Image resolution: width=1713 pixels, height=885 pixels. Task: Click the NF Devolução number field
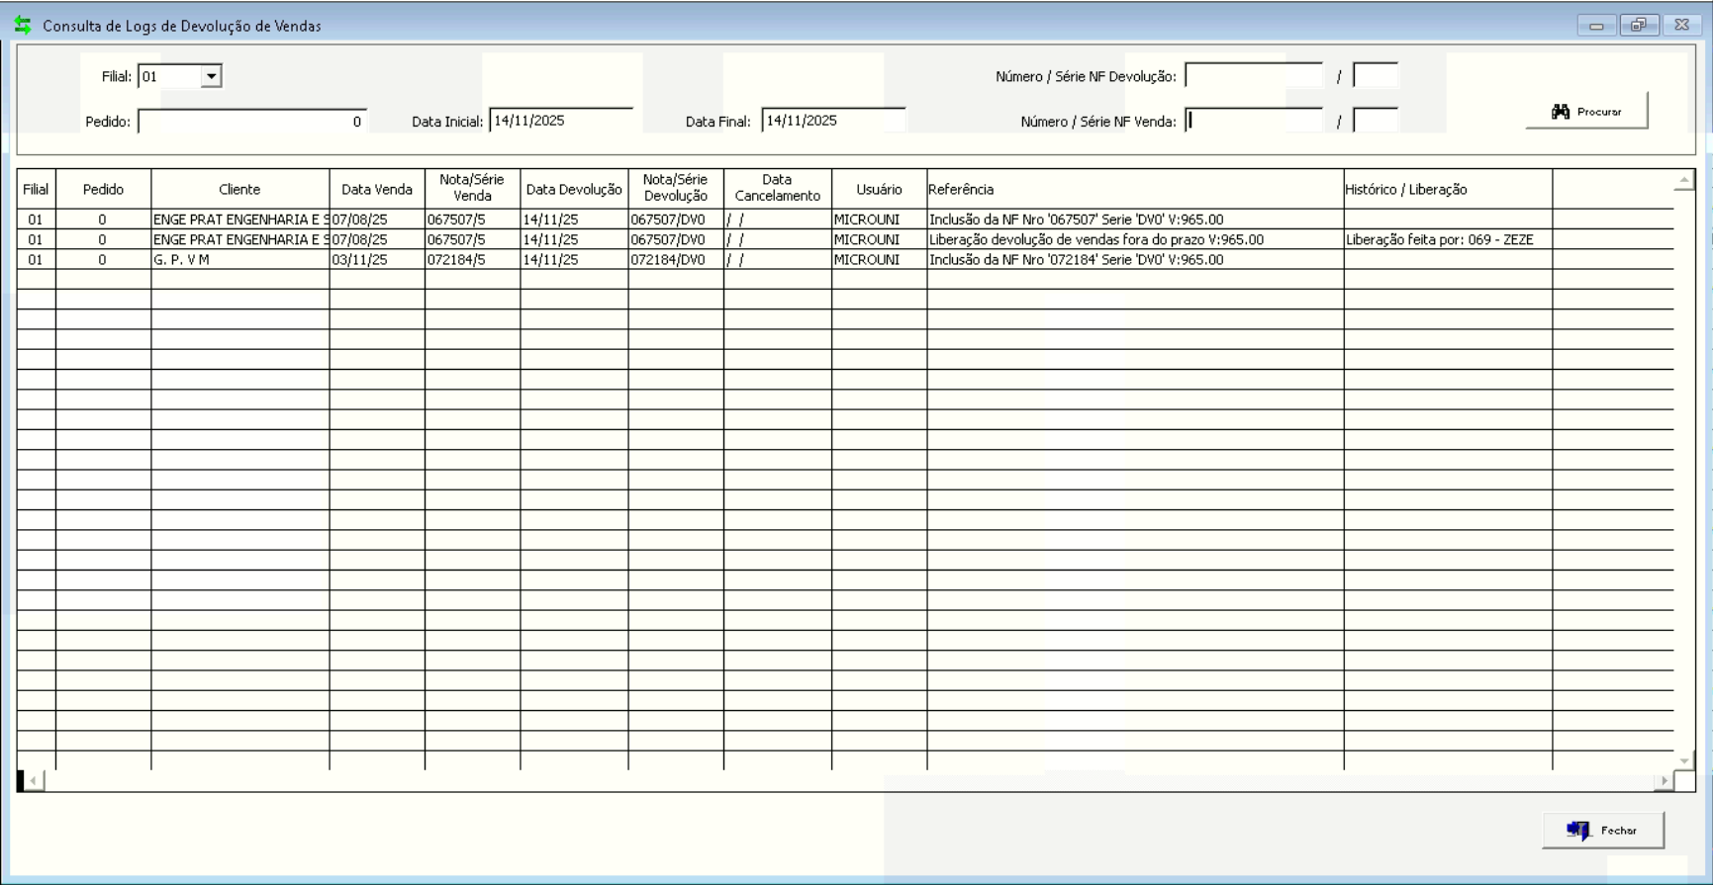1253,76
